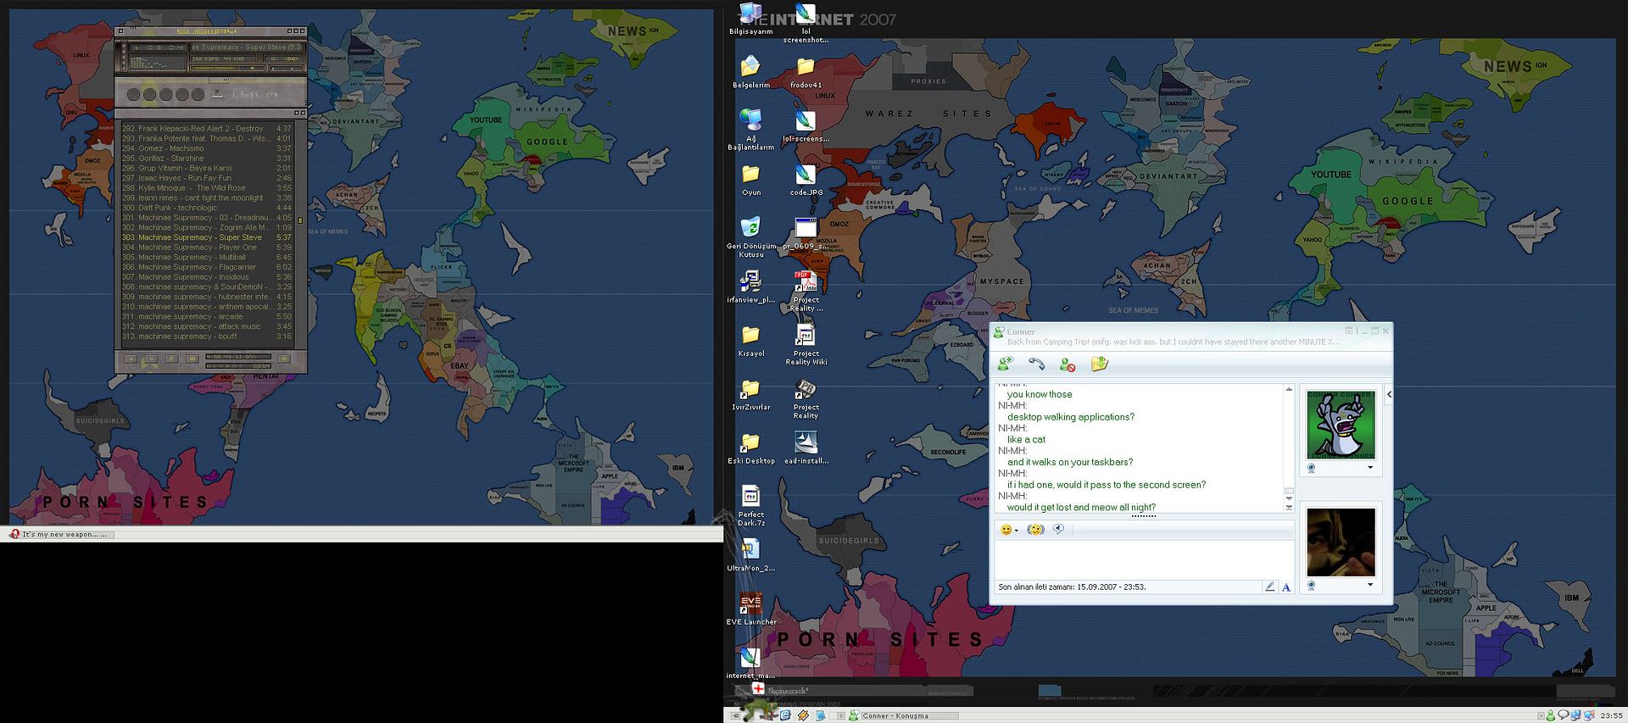Collapse the display picture side panel arrow

click(1389, 394)
